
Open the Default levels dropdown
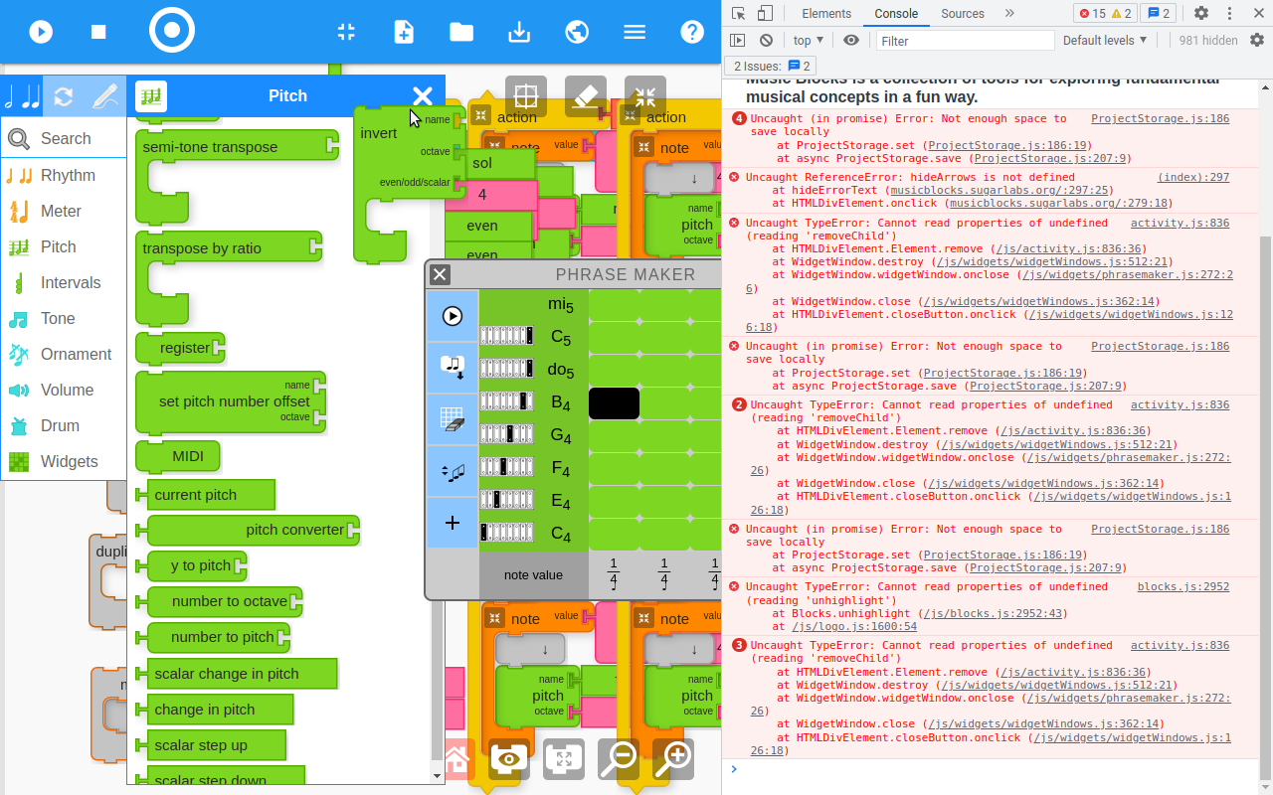click(x=1104, y=40)
